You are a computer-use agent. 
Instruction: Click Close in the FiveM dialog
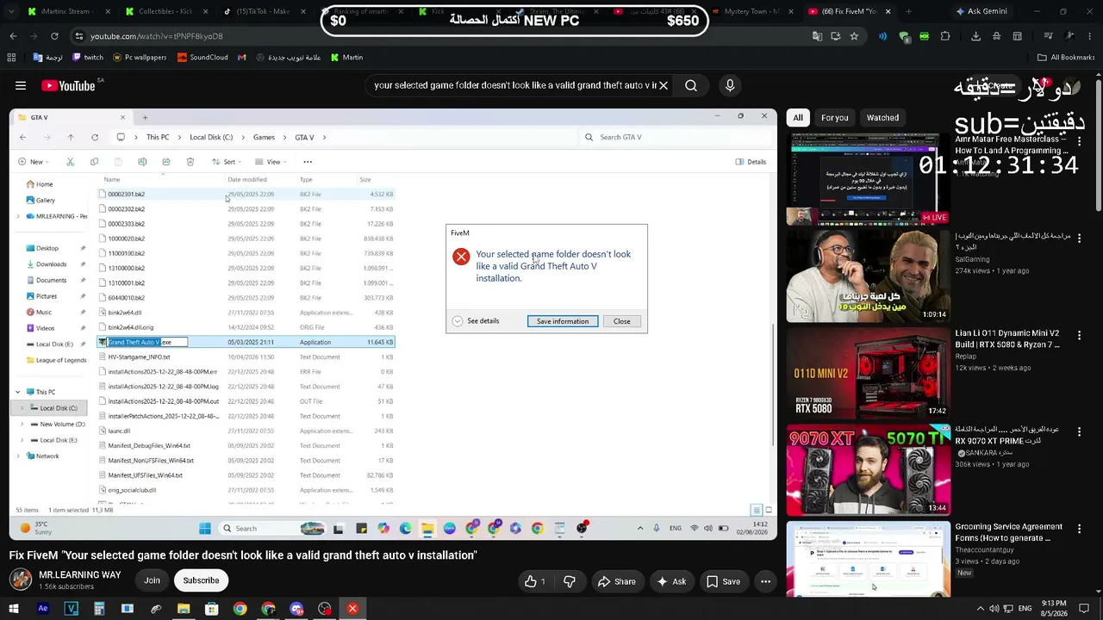(x=622, y=321)
